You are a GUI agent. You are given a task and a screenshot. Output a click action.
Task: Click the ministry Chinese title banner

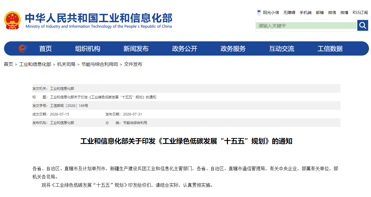coord(99,18)
